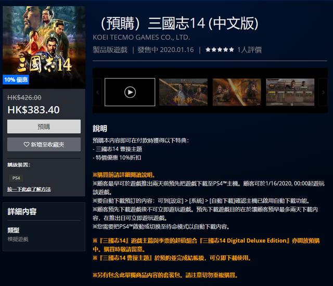Viewport: 333px width, 286px height.
Task: Open the second screenshot with golden calligraphy
Action: pos(183,92)
